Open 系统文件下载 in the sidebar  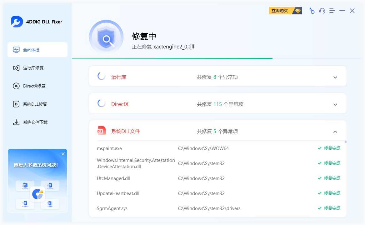click(37, 122)
